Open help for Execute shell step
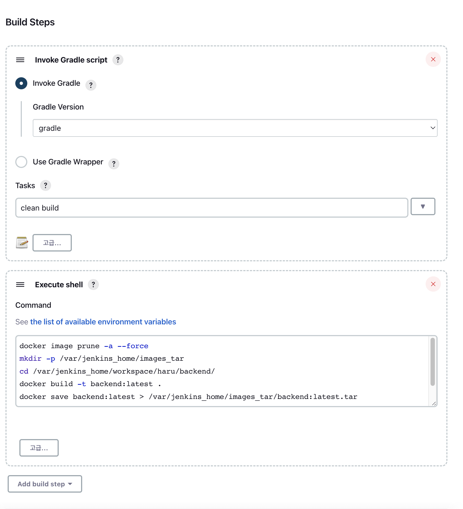The height and width of the screenshot is (509, 463). pos(93,285)
